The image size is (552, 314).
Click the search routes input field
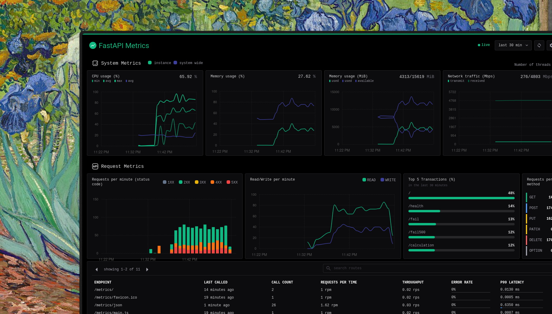[x=438, y=268]
